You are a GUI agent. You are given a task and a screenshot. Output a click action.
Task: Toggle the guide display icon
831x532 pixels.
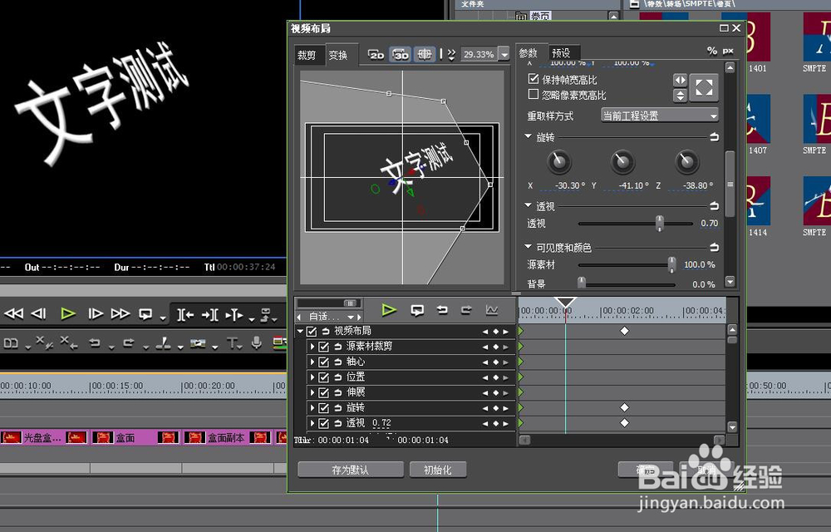click(x=424, y=55)
